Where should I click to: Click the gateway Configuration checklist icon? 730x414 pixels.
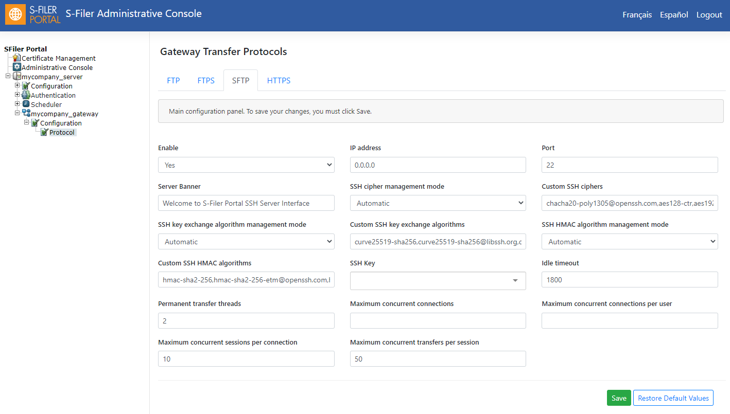(x=36, y=123)
